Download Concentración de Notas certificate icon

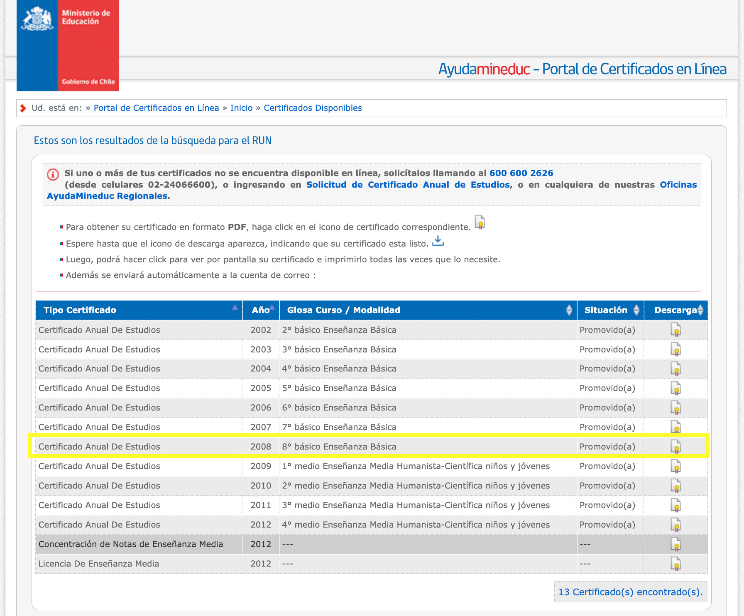(x=675, y=544)
